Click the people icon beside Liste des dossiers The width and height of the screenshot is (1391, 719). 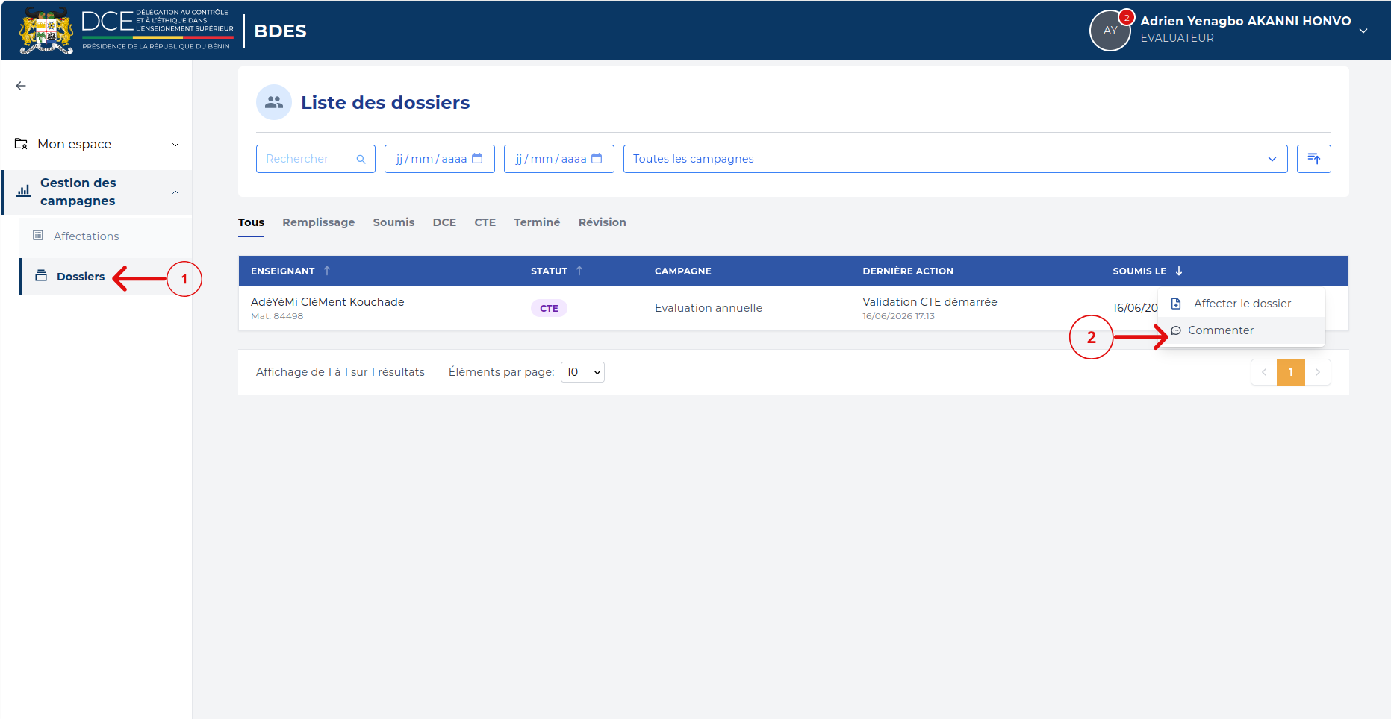274,102
